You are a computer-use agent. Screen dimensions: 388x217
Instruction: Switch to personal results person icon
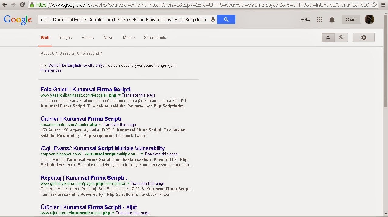pos(328,37)
